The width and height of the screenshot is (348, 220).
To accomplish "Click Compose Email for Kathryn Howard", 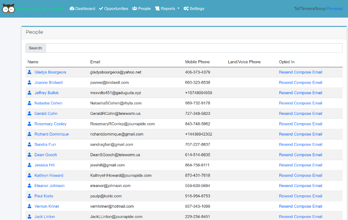I will coord(308,176).
